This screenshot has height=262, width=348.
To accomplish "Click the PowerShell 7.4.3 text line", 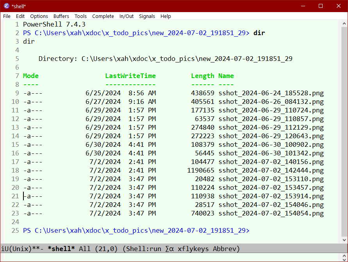I will pos(54,24).
